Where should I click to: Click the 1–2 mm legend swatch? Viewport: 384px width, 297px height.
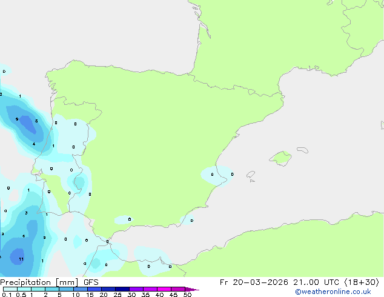[38, 289]
